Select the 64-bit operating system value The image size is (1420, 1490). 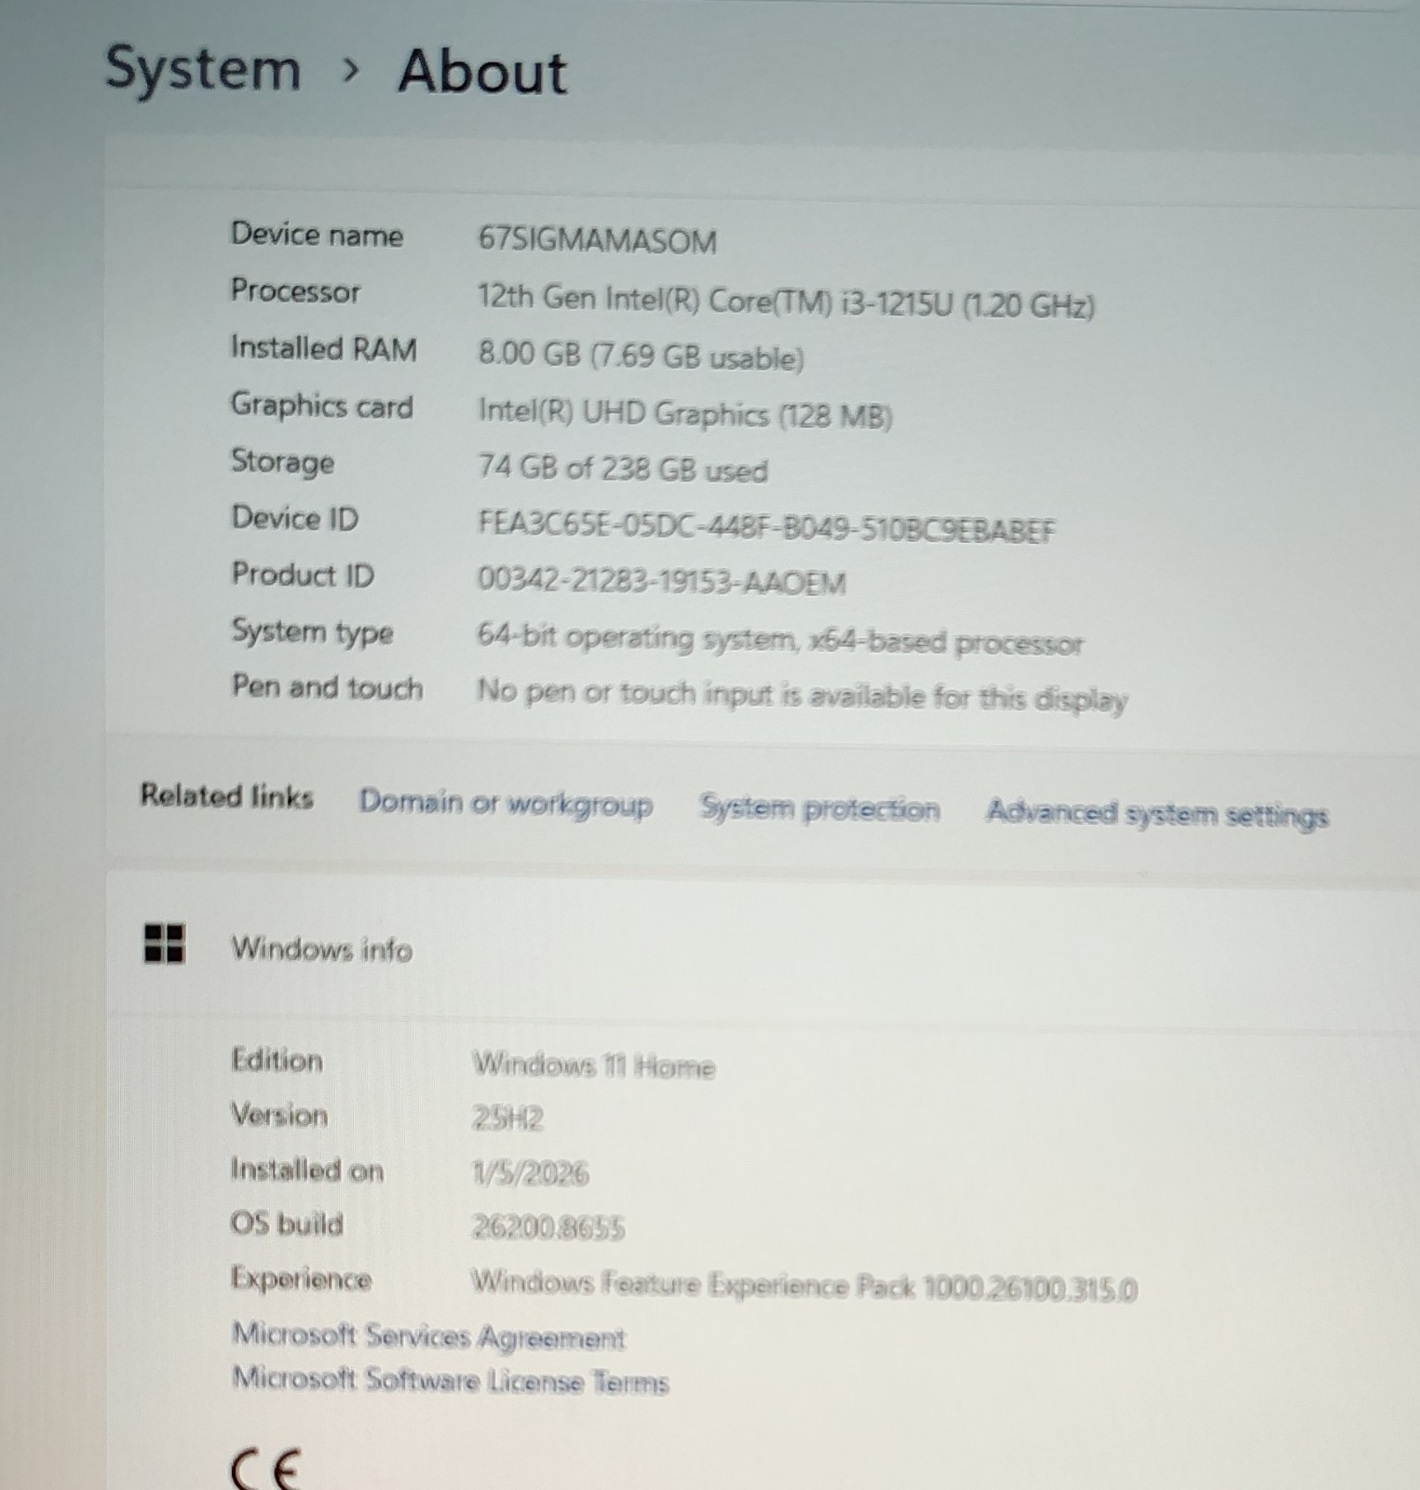pyautogui.click(x=780, y=640)
